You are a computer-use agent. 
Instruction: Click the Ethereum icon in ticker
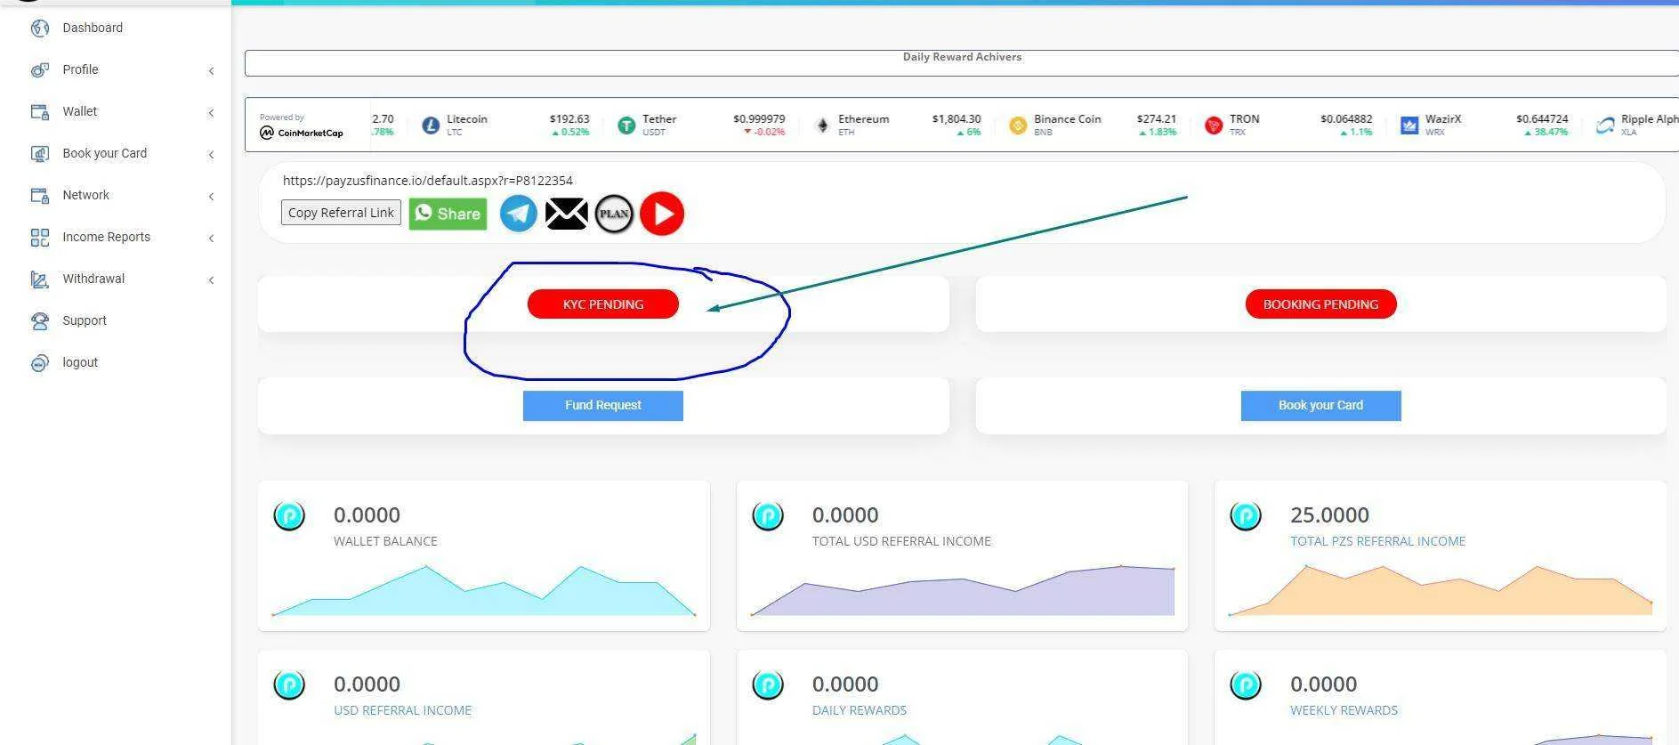(822, 126)
